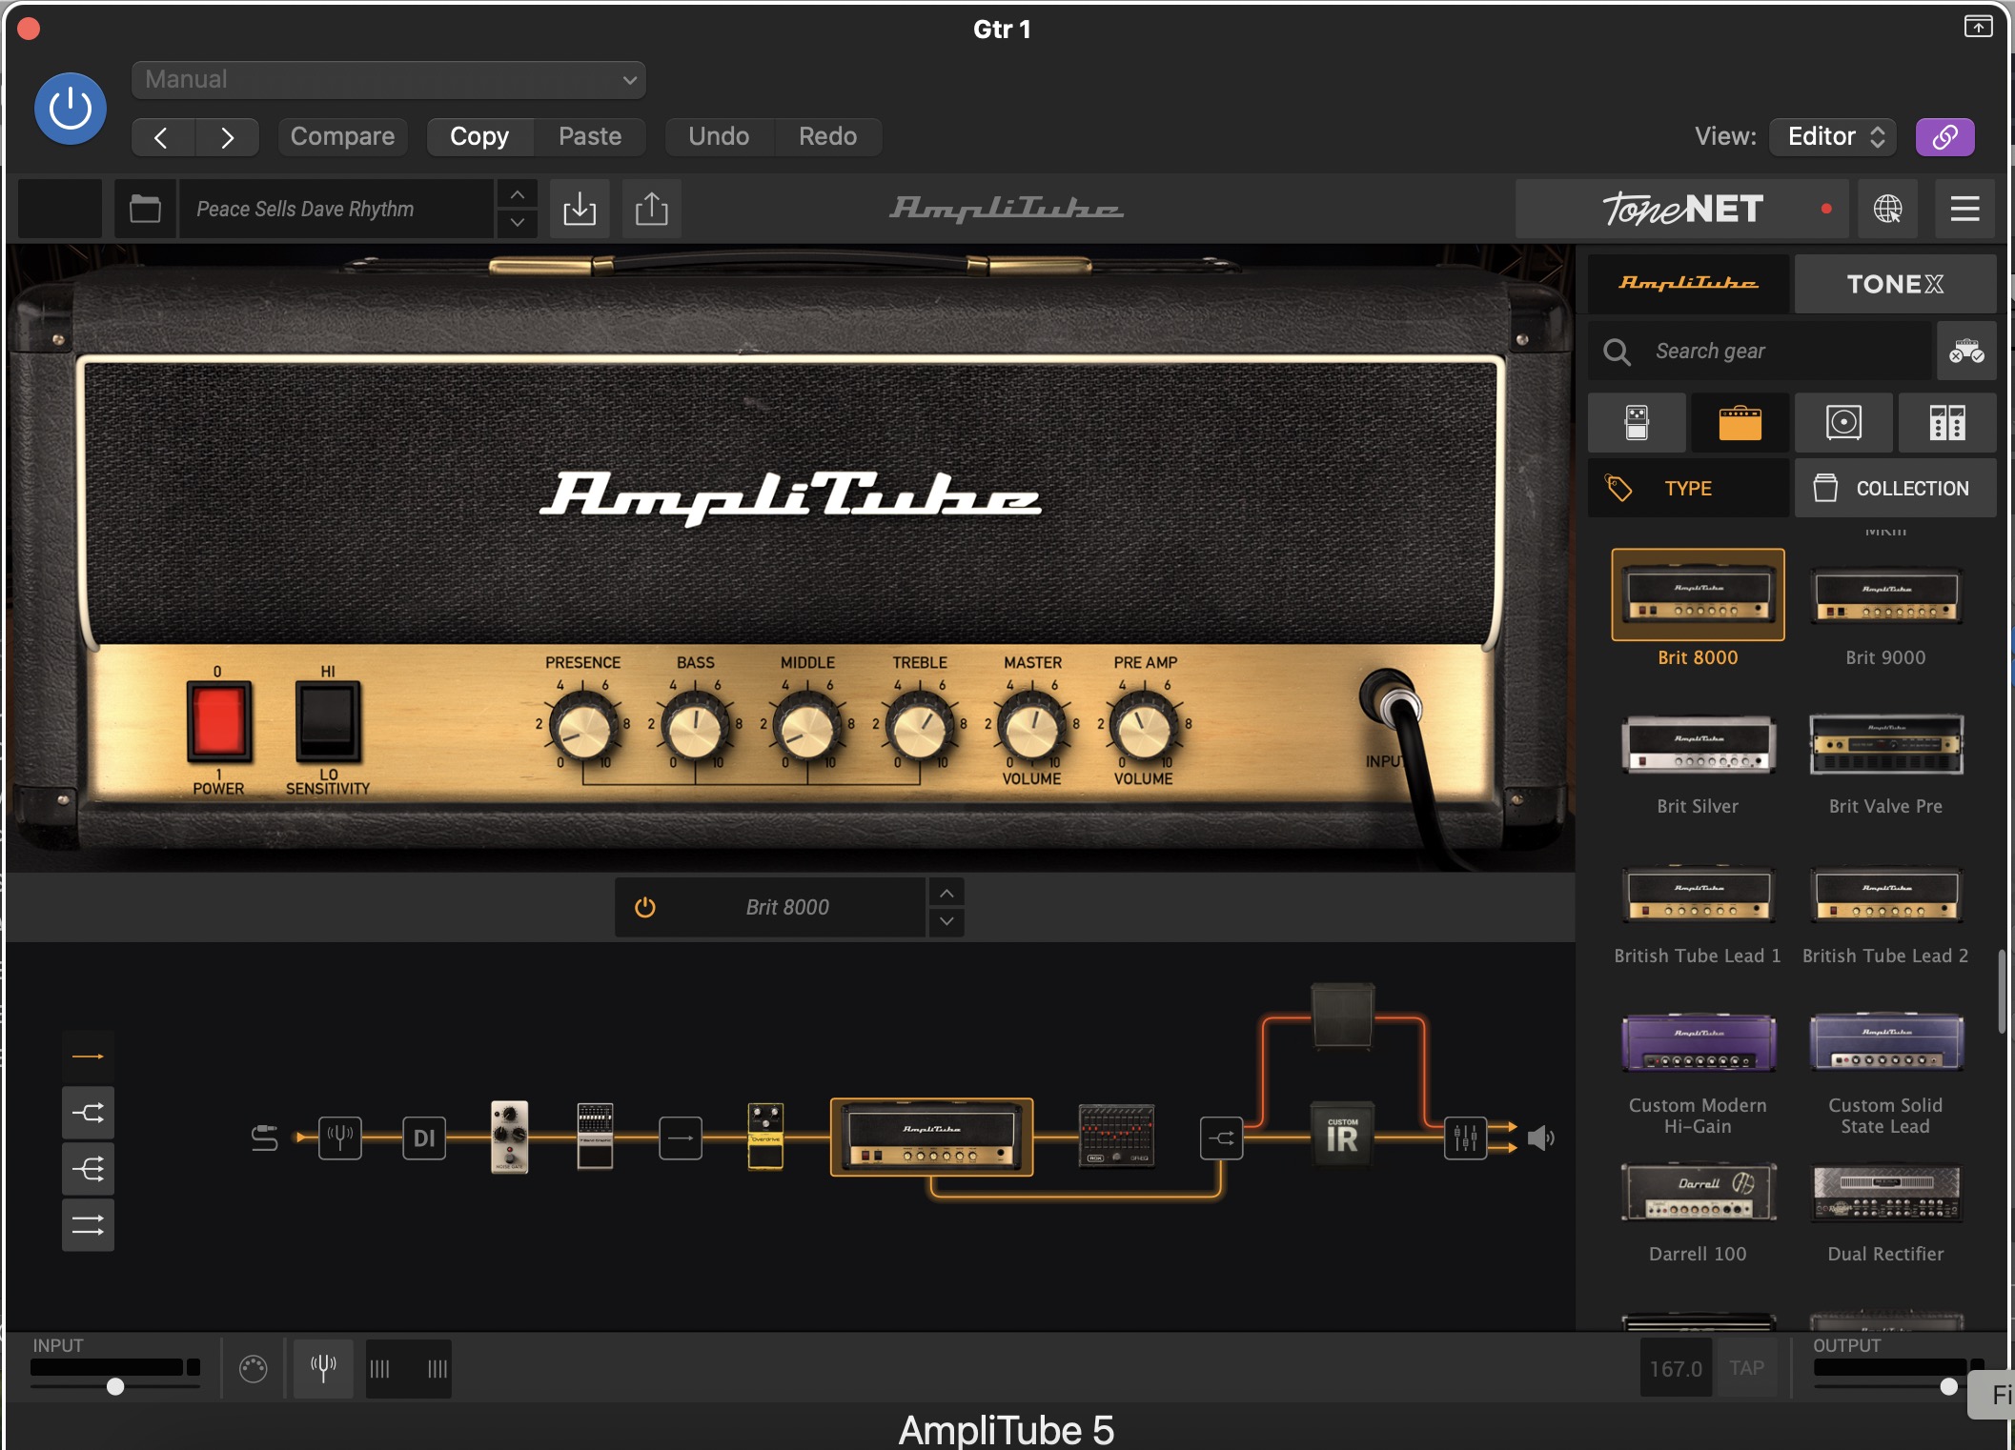Toggle the HI/LO SENSITIVITY switch
Screen dimensions: 2015x1450
point(328,721)
